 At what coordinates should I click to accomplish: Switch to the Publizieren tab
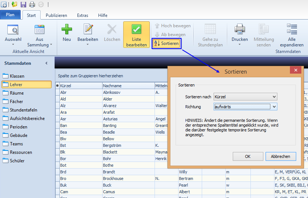pos(56,15)
